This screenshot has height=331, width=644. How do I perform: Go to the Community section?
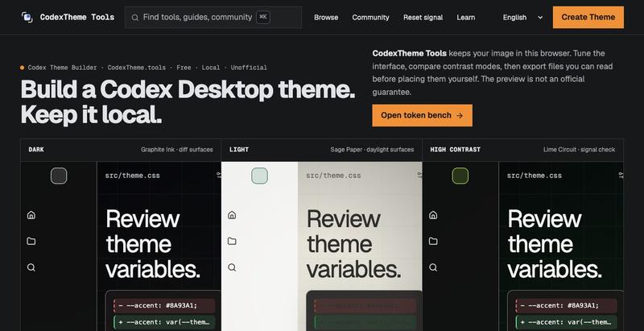point(370,17)
